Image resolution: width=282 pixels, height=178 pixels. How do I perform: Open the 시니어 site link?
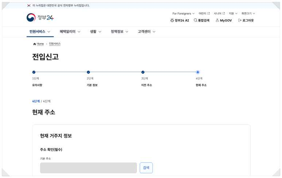tap(217, 13)
